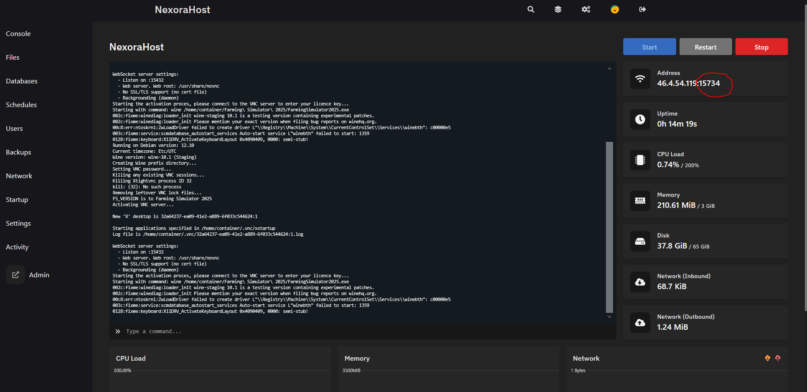Click the Network Inbound cloud-download icon
Viewport: 807px width, 392px height.
(640, 282)
